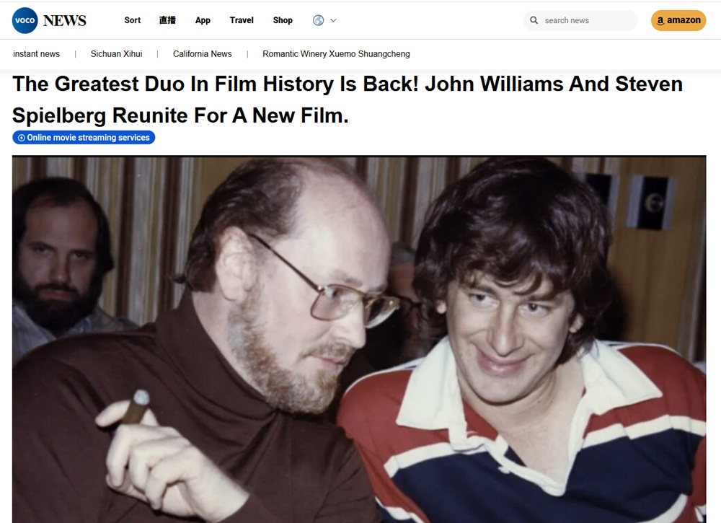The image size is (721, 523).
Task: Open the Sichuan Xihui link
Action: [x=116, y=54]
